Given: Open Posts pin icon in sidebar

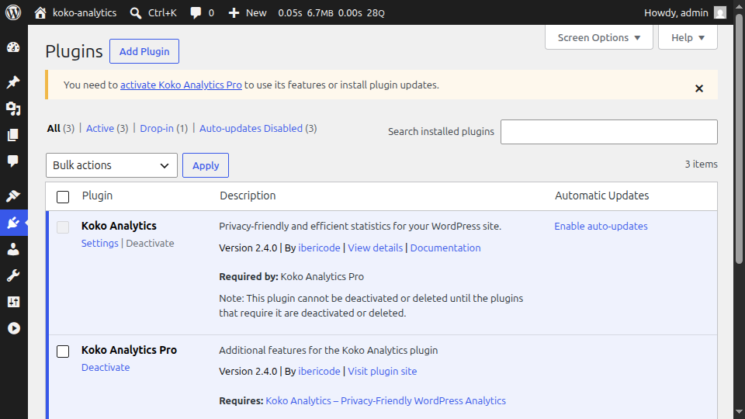Looking at the screenshot, I should 13,82.
